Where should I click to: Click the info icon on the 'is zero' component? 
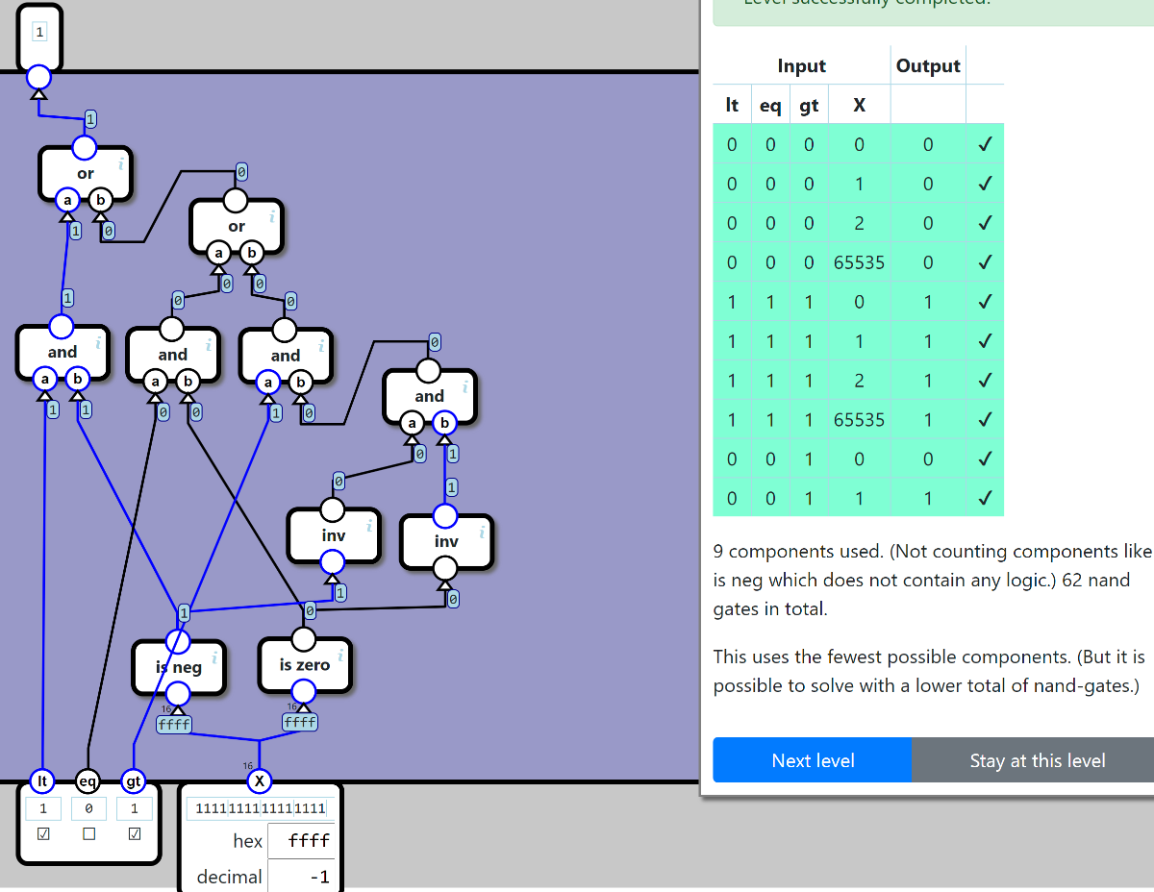[x=340, y=655]
